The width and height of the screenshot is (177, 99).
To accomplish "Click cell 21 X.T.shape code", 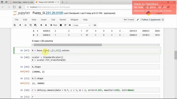I will coord(95,78).
